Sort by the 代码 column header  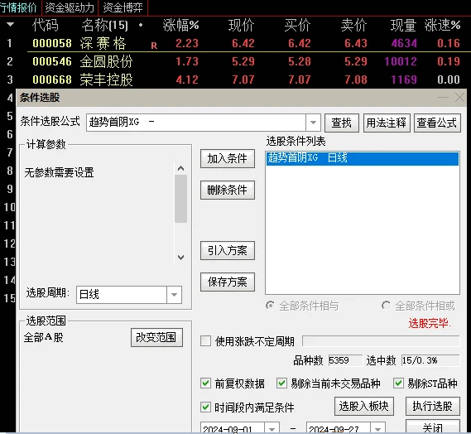(46, 25)
